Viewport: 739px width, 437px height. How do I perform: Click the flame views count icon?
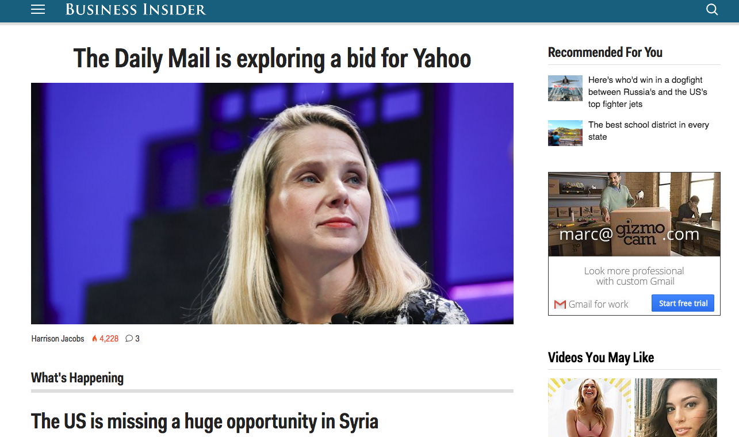[x=95, y=339]
